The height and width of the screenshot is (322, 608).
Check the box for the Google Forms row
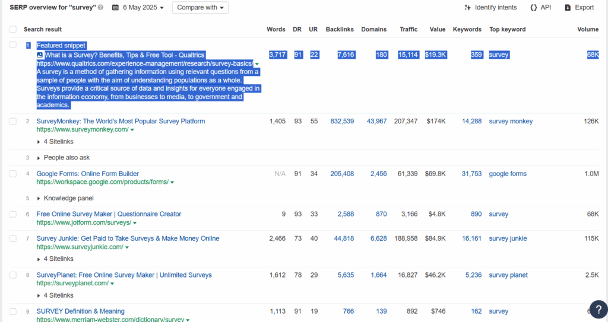click(13, 174)
